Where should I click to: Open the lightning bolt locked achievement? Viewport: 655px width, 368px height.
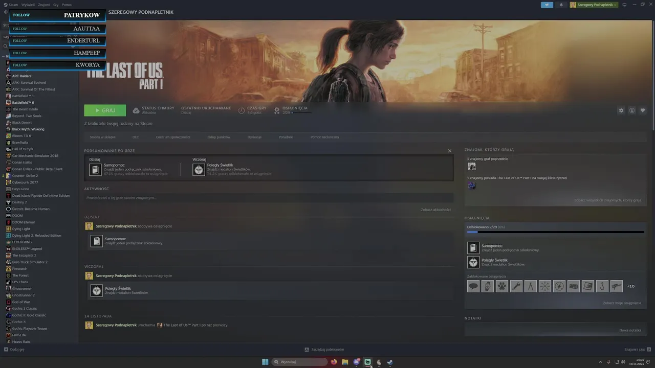click(x=559, y=286)
